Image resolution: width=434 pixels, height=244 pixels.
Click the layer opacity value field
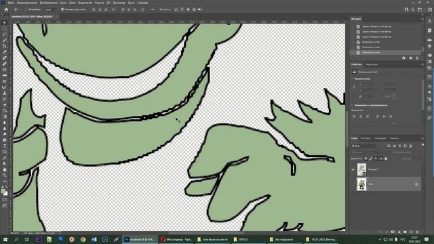point(416,152)
